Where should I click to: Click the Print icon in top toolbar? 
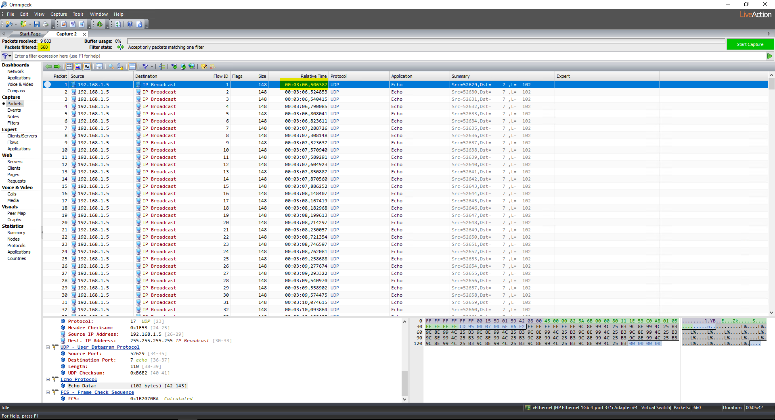pyautogui.click(x=46, y=24)
